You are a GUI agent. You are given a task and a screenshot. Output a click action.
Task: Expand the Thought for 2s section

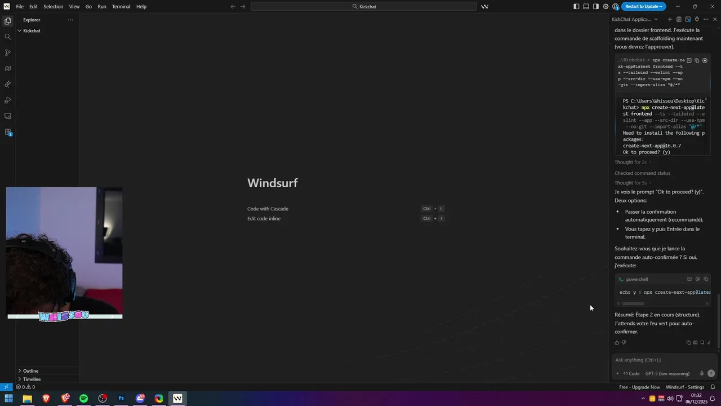point(633,162)
